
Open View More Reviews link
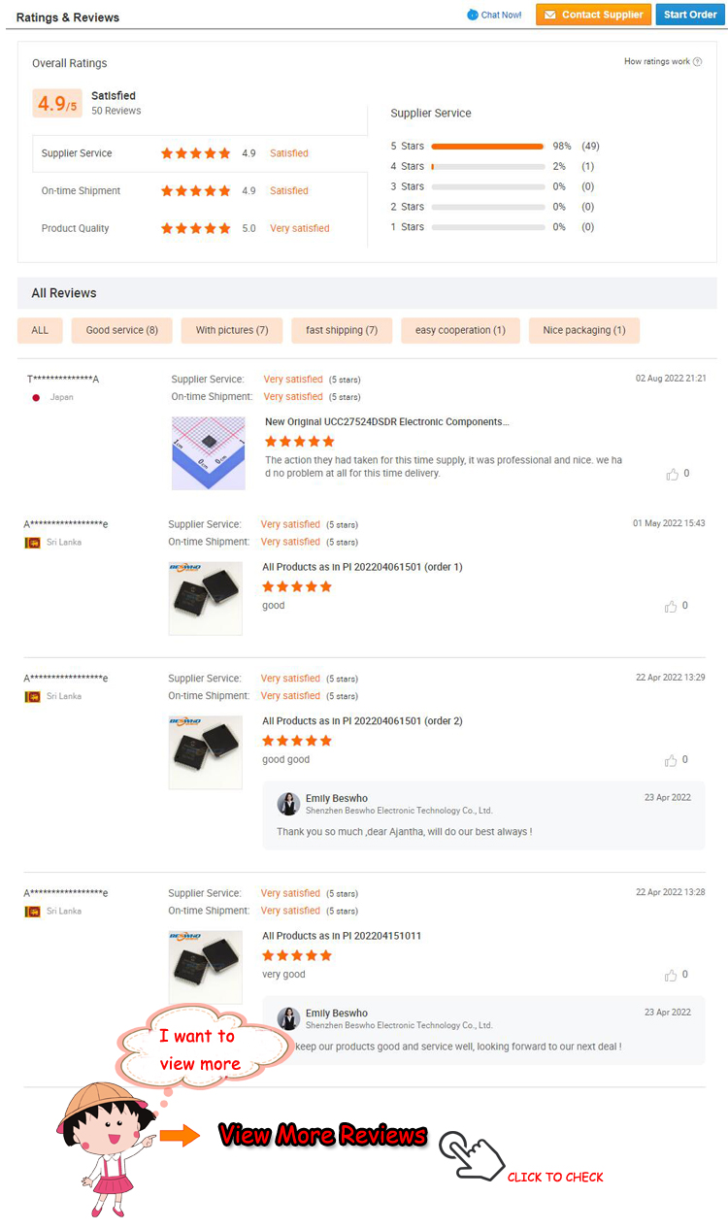(x=322, y=1135)
